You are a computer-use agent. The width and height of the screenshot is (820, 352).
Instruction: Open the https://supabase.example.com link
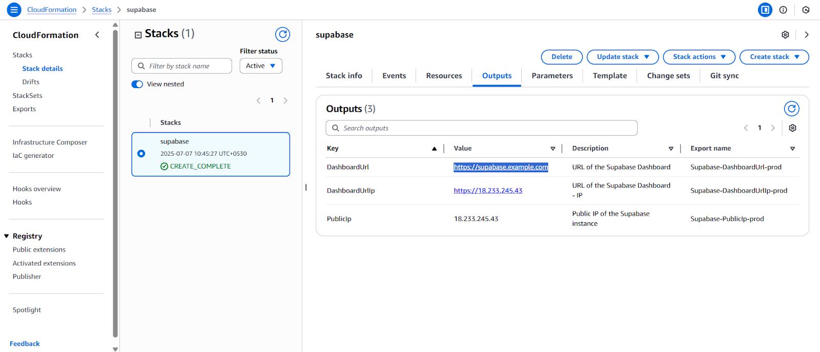(x=501, y=167)
